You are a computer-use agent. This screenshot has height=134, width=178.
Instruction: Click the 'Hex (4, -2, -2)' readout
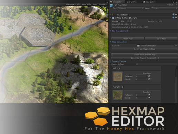click(x=155, y=21)
